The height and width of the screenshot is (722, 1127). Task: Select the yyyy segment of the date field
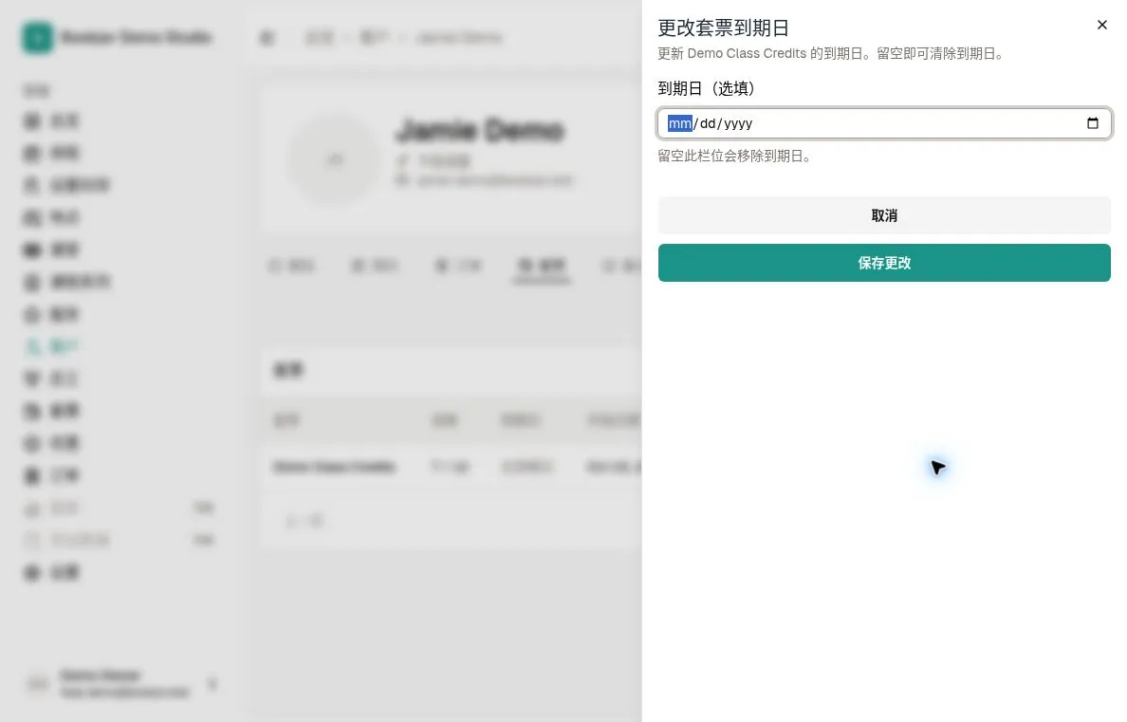click(738, 123)
